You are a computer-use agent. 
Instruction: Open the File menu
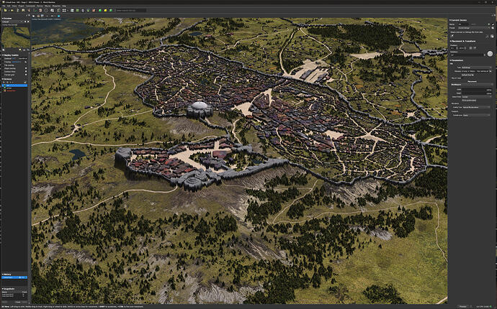(4, 6)
